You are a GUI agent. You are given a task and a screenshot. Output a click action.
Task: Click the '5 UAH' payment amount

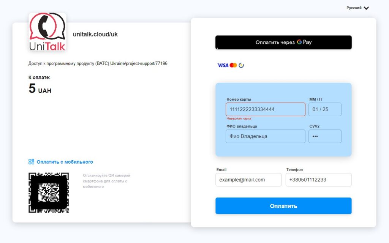40,89
